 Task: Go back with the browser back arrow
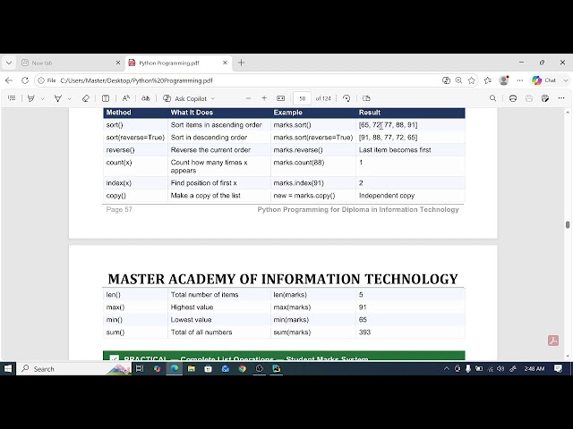click(9, 80)
